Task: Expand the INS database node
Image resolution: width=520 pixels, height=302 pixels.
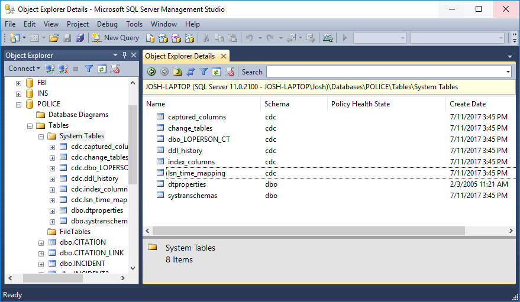Action: point(18,94)
